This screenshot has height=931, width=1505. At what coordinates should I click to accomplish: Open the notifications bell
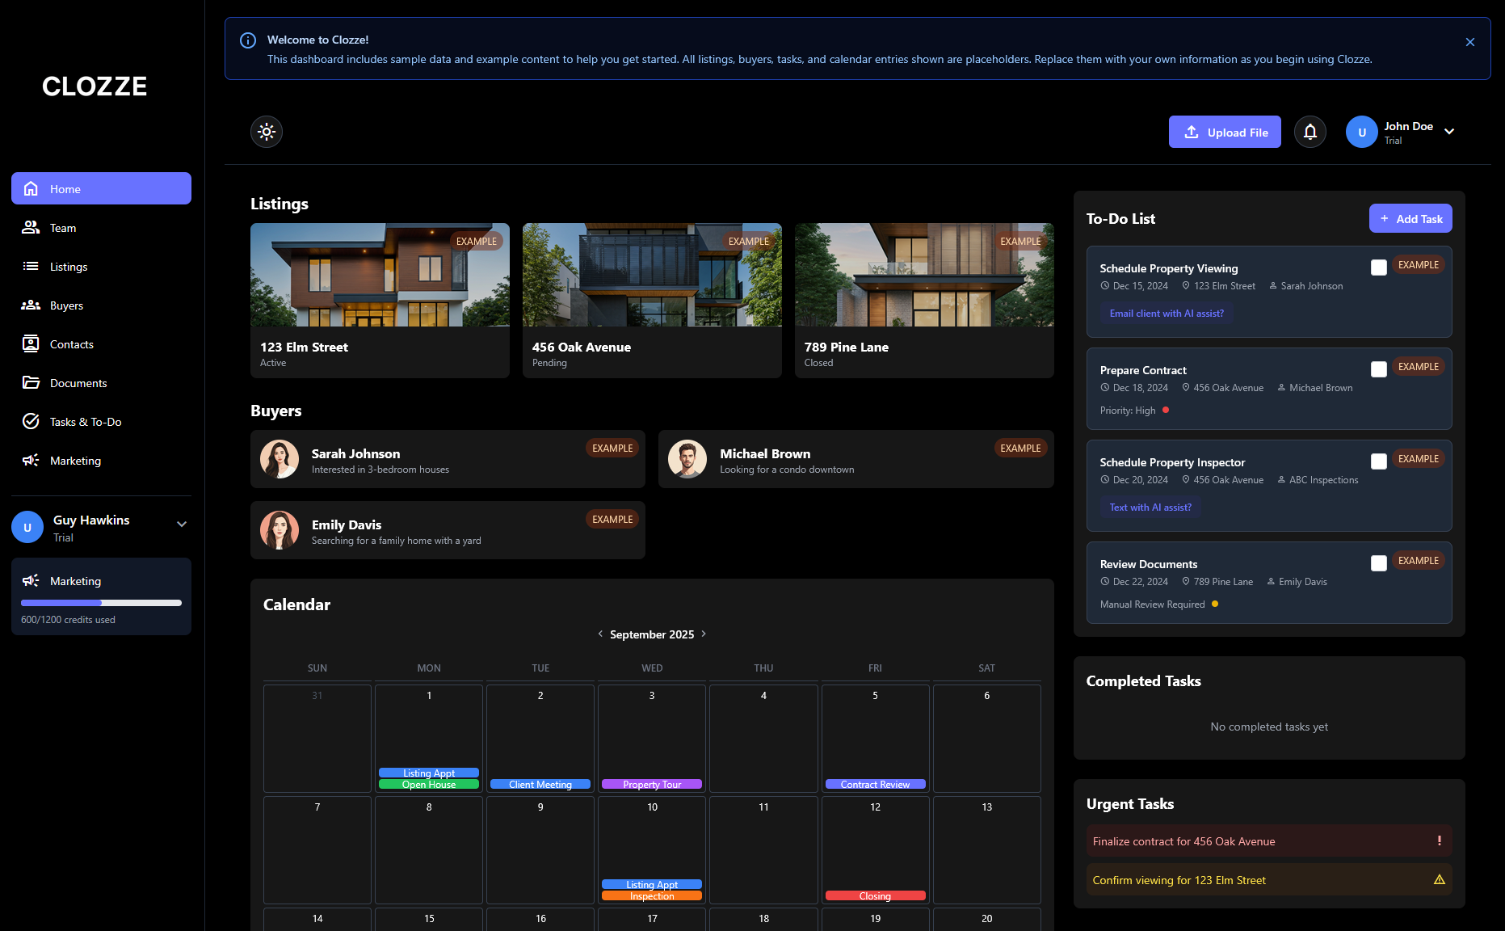point(1310,132)
